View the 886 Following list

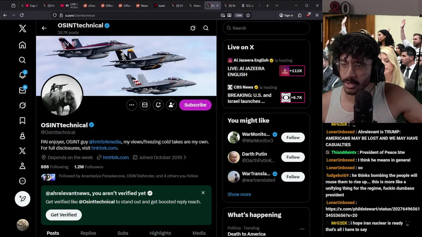point(54,167)
